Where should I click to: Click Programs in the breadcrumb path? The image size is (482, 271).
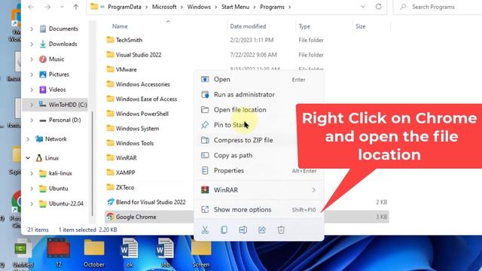coord(272,7)
